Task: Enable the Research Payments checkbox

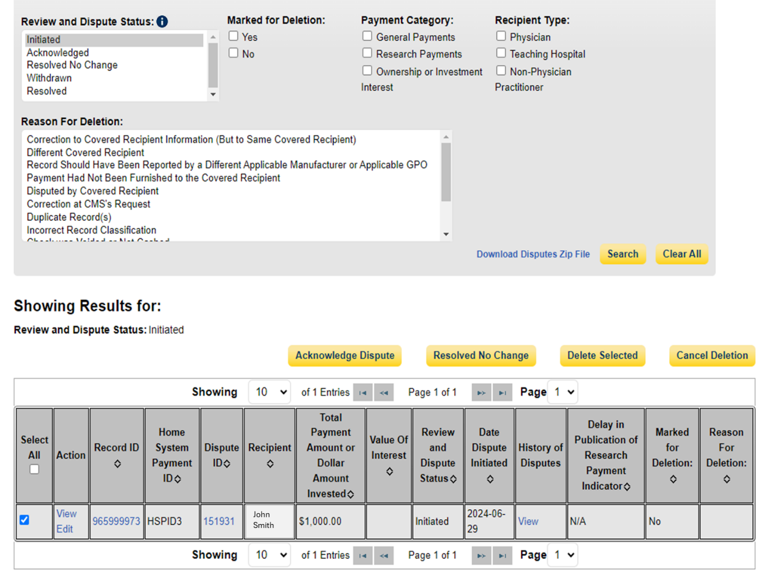Action: click(x=367, y=53)
